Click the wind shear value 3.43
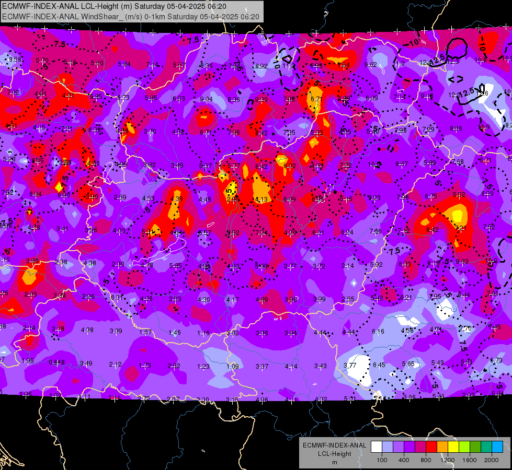Viewport: 512px width, 470px height. (320, 366)
